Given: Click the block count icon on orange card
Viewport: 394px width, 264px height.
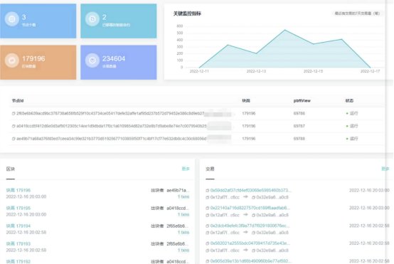Looking at the screenshot, I should coord(12,60).
